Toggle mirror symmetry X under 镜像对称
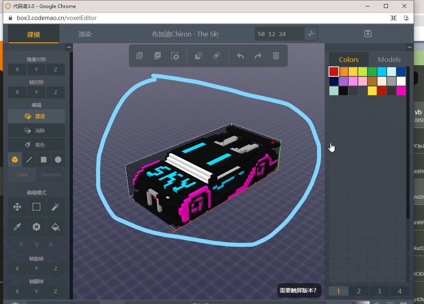Screen dimensions: 424x304 [x=17, y=69]
